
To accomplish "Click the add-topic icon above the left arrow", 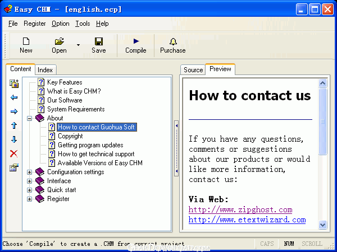I will coord(14,83).
